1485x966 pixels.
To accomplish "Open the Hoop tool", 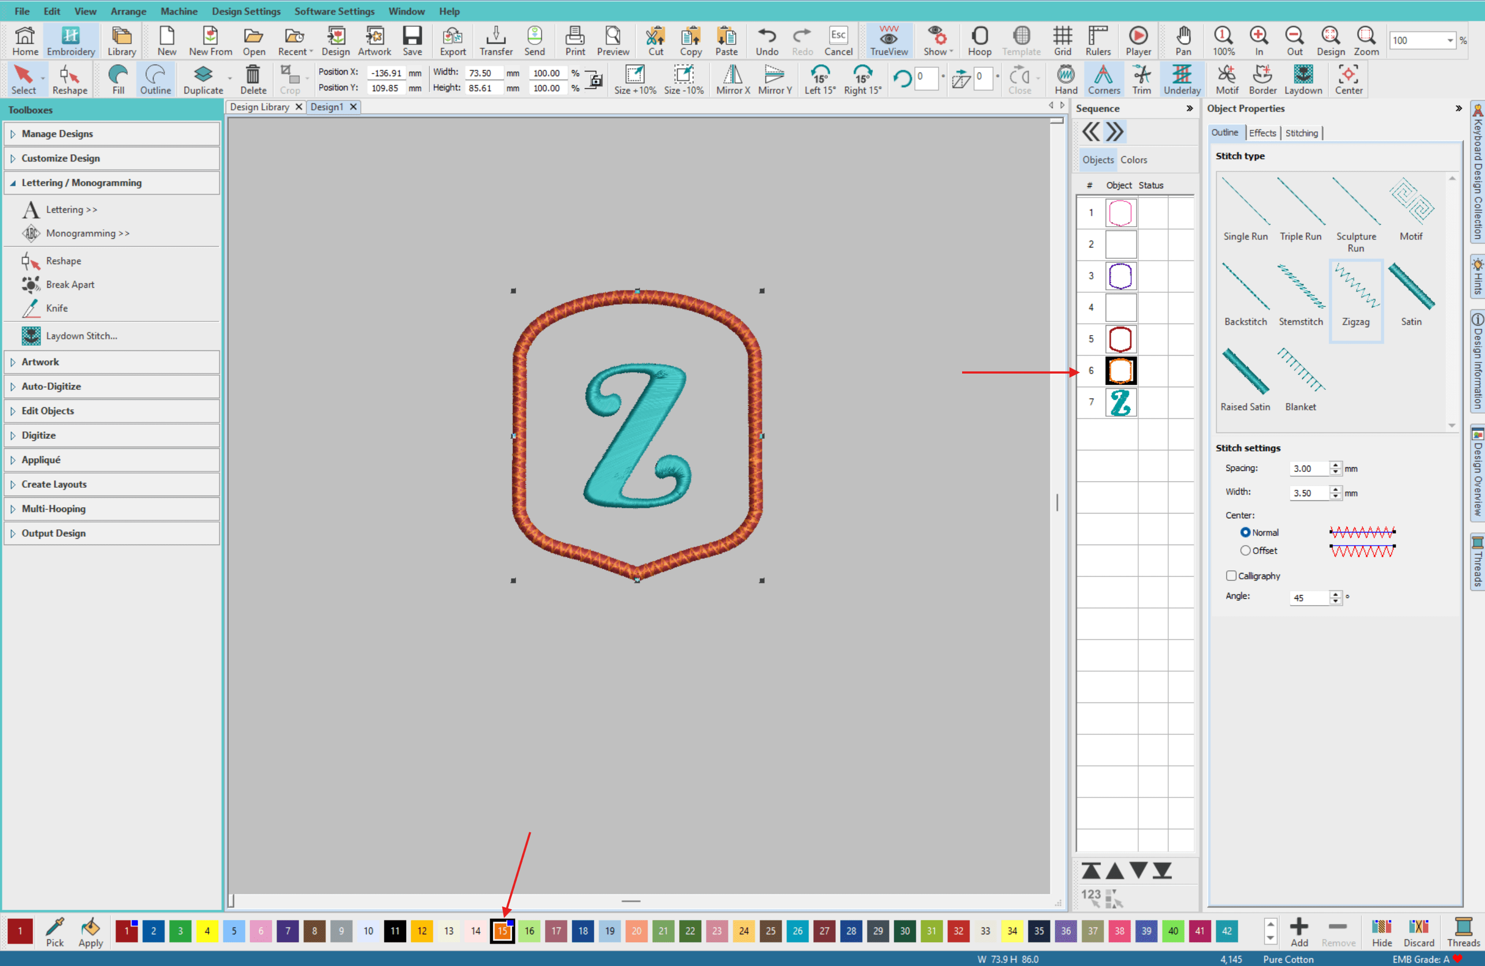I will click(x=979, y=41).
